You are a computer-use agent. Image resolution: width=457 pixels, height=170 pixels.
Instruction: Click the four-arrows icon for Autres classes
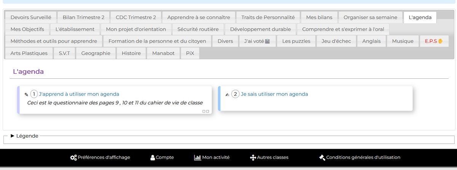point(253,157)
